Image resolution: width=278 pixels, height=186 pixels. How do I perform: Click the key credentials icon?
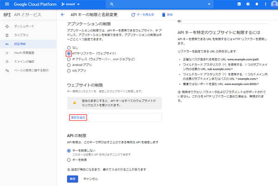[x=7, y=44]
